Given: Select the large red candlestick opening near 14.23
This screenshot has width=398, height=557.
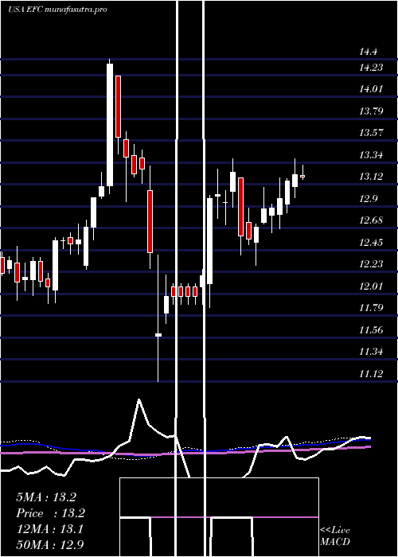Looking at the screenshot, I should (118, 107).
